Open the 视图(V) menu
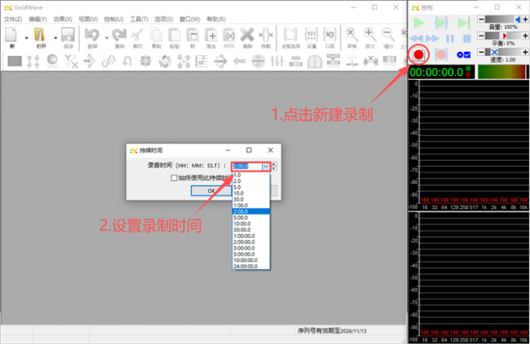The height and width of the screenshot is (344, 530). coord(88,19)
